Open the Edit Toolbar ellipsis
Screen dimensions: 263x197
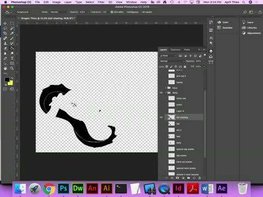click(x=5, y=73)
